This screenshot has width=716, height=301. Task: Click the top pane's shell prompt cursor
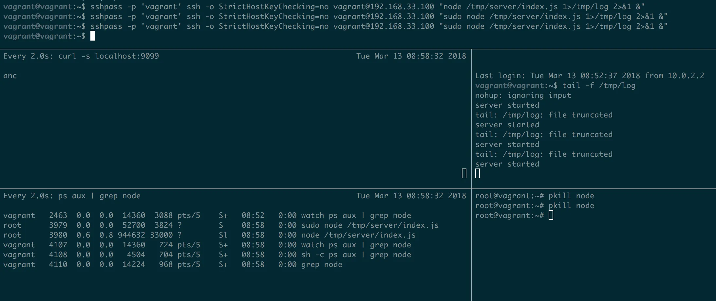93,36
